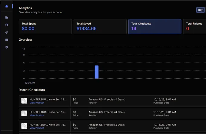
Task: Click the $0 price in third checkout row
Action: pos(75,125)
